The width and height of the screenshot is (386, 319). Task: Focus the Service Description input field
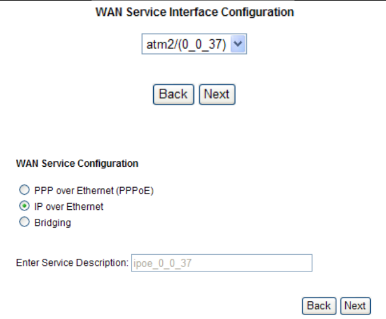click(x=221, y=263)
